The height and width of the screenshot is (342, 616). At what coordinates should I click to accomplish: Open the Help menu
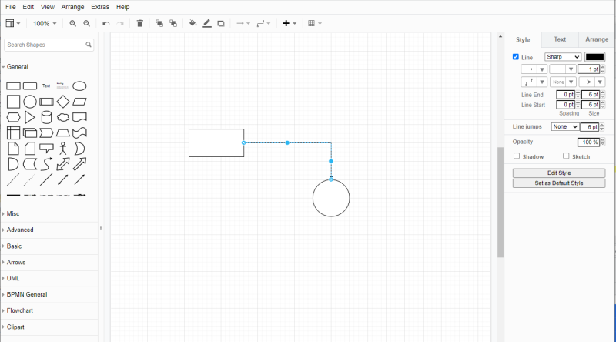(123, 7)
